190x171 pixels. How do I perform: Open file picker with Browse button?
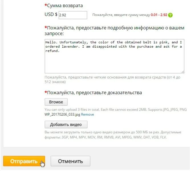coord(56,102)
